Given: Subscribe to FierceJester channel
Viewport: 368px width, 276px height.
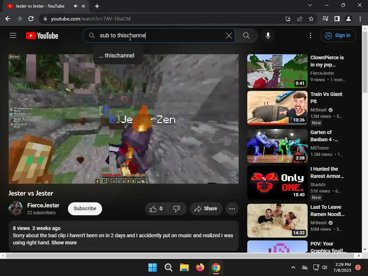Looking at the screenshot, I should (x=85, y=209).
